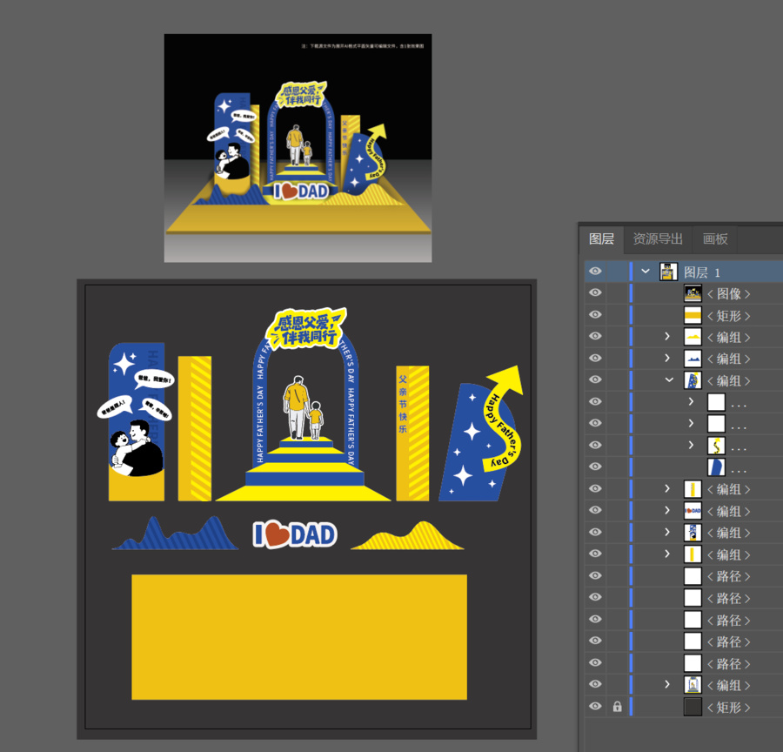Expand the yellow arrow sub-item
The image size is (783, 752).
(691, 445)
